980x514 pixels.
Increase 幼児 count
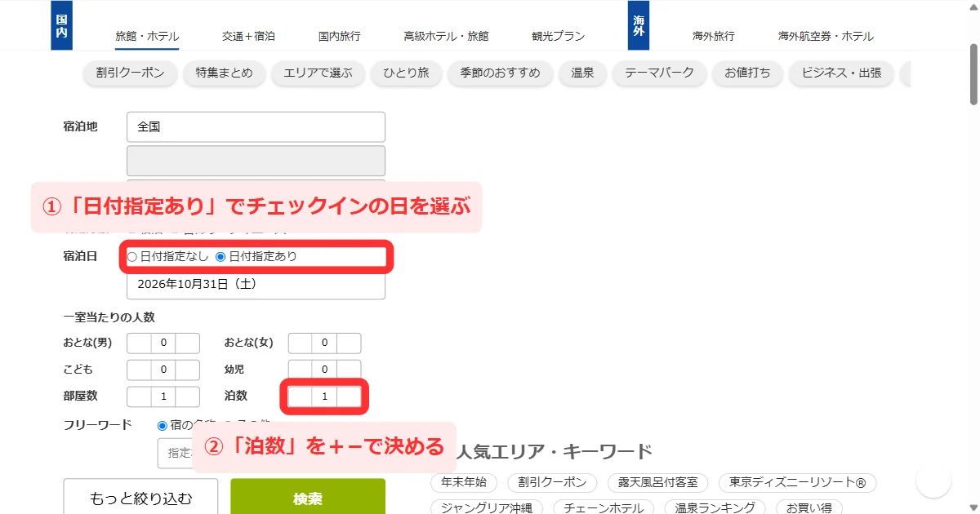click(349, 370)
